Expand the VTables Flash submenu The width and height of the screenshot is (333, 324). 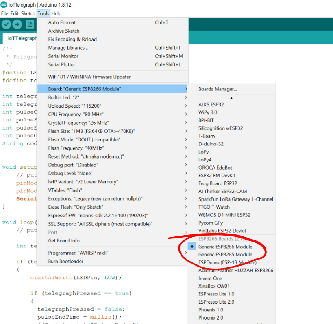(113, 190)
